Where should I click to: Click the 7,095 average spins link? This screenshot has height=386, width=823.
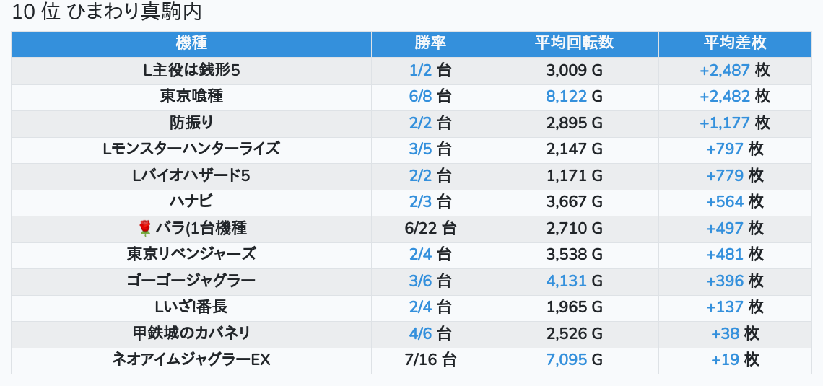tap(567, 359)
